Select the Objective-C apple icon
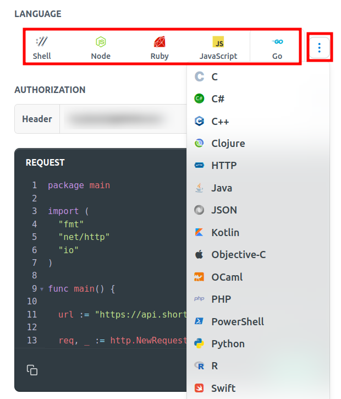Screen dimensions: 341x399 click(200, 255)
